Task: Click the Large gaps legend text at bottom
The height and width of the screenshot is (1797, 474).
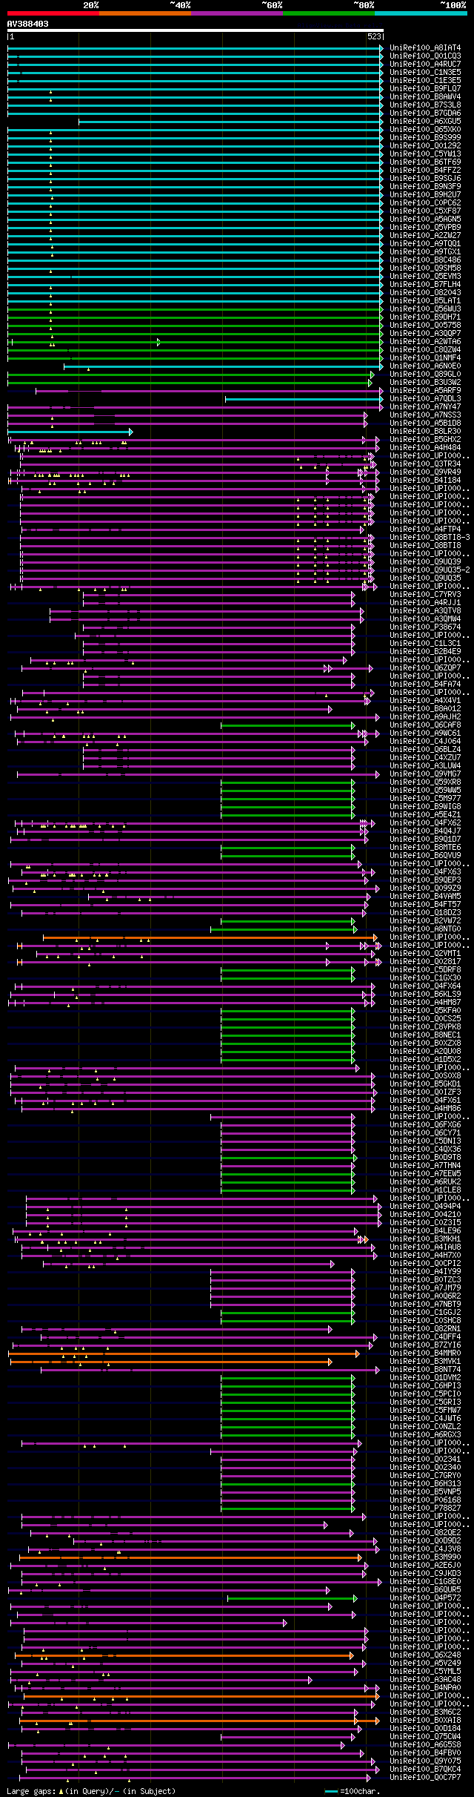Action: (x=91, y=1791)
